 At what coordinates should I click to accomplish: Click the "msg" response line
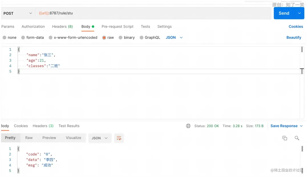pyautogui.click(x=40, y=165)
